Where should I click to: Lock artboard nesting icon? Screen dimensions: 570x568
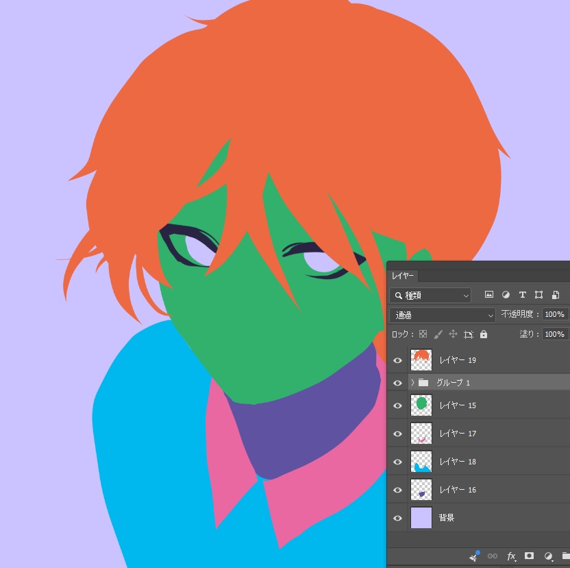[468, 334]
